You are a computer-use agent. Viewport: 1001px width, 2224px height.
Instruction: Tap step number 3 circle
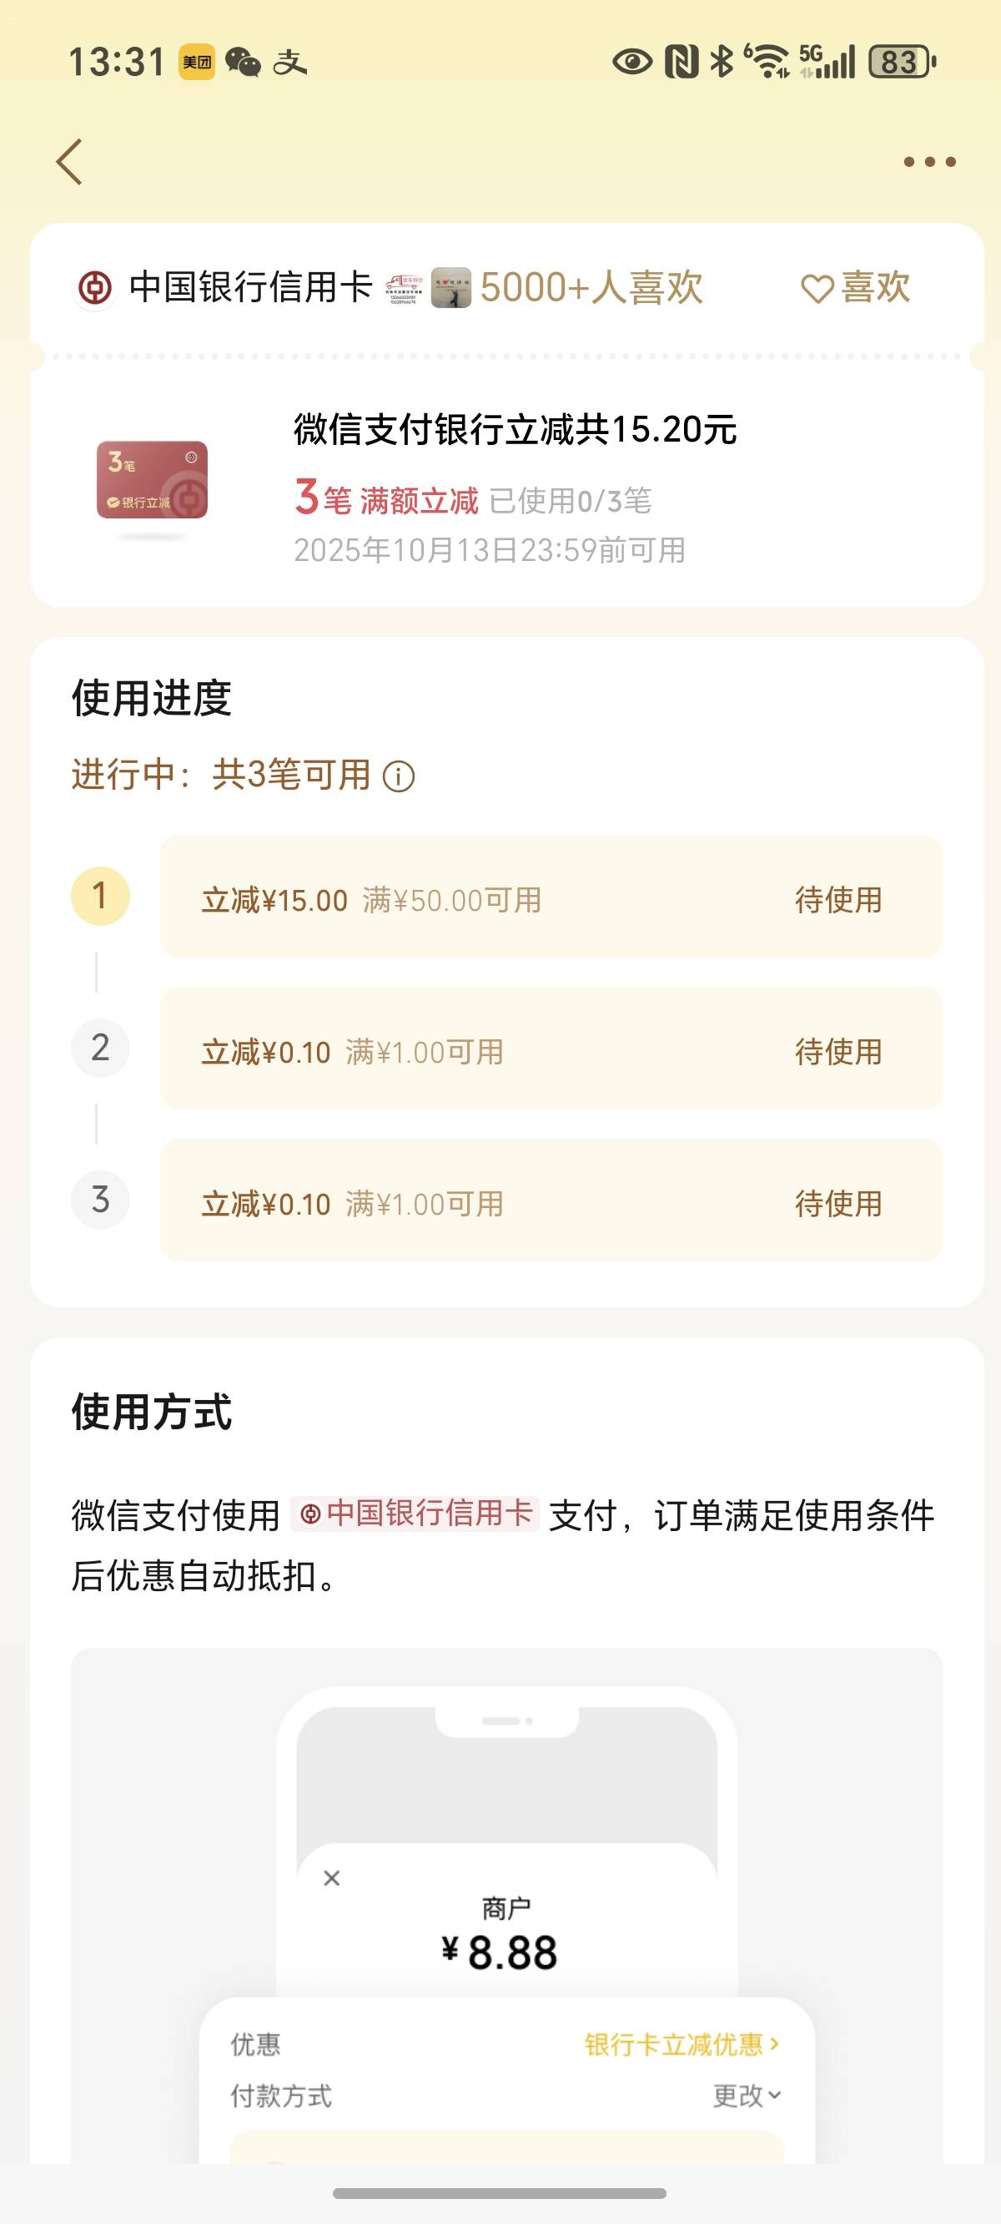point(100,1200)
